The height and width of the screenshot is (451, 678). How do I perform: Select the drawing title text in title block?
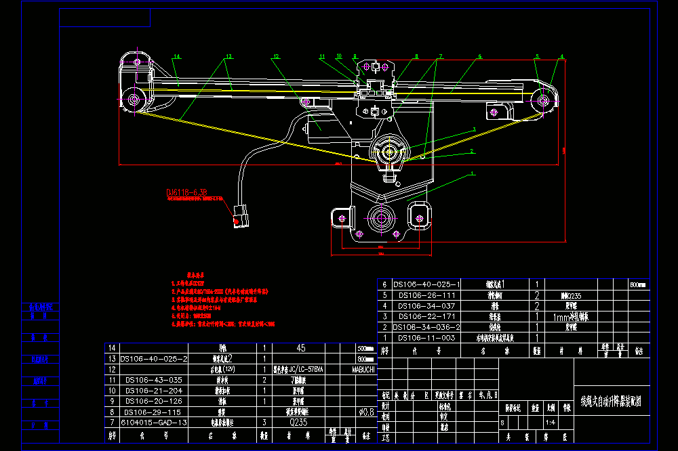(x=611, y=402)
